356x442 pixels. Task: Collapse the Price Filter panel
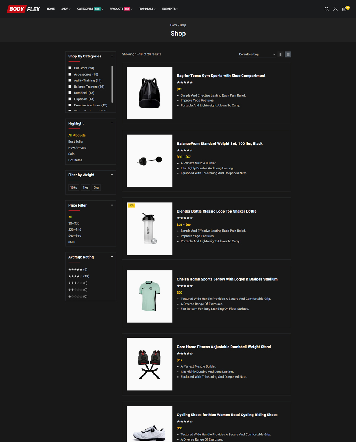coord(112,205)
